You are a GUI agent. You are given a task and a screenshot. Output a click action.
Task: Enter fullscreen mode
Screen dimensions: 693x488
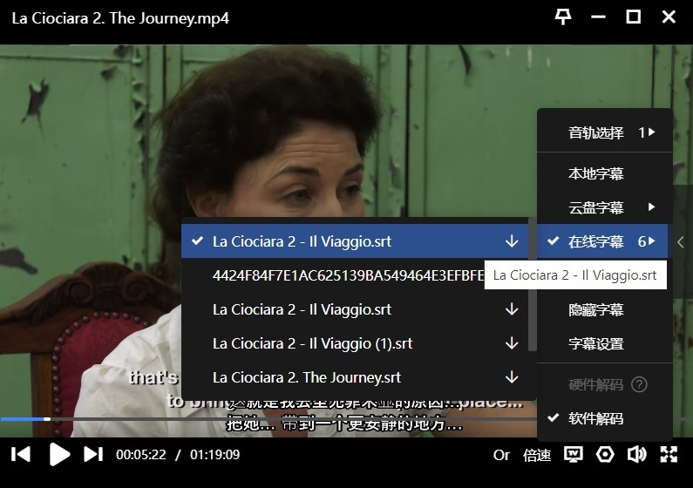pos(669,454)
